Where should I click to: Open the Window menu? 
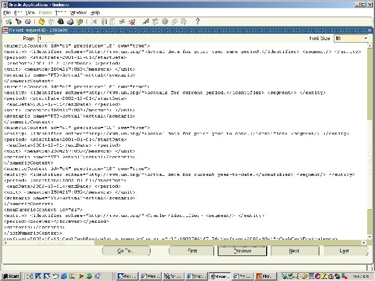pos(78,12)
